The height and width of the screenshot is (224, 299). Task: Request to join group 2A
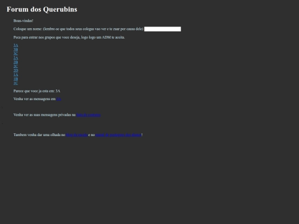click(16, 58)
